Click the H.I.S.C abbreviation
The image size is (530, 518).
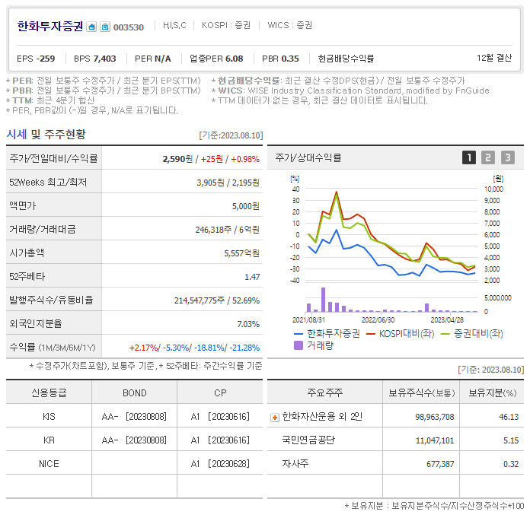click(x=174, y=25)
